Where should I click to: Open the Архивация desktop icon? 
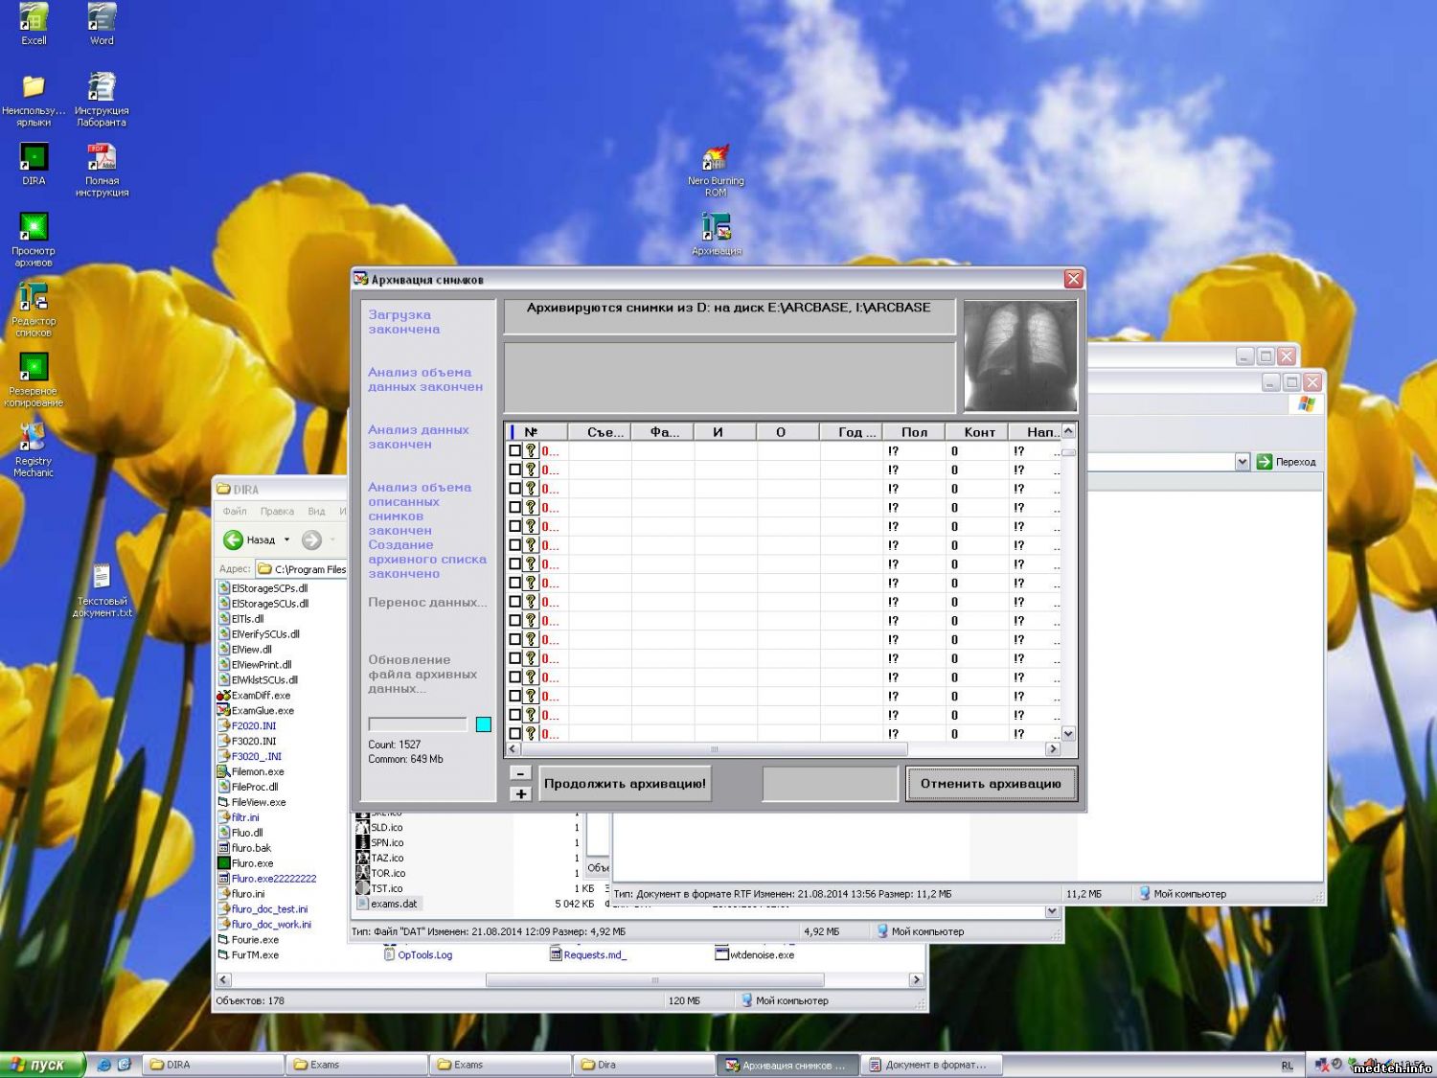point(716,228)
